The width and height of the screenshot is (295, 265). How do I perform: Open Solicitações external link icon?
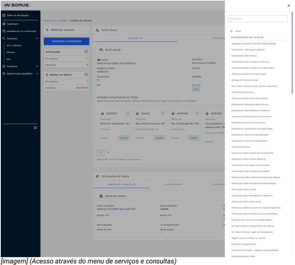[x=86, y=51]
